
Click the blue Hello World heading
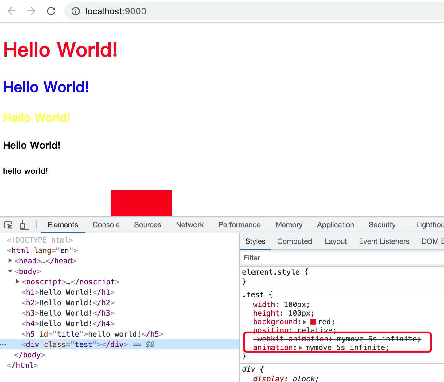pyautogui.click(x=46, y=87)
